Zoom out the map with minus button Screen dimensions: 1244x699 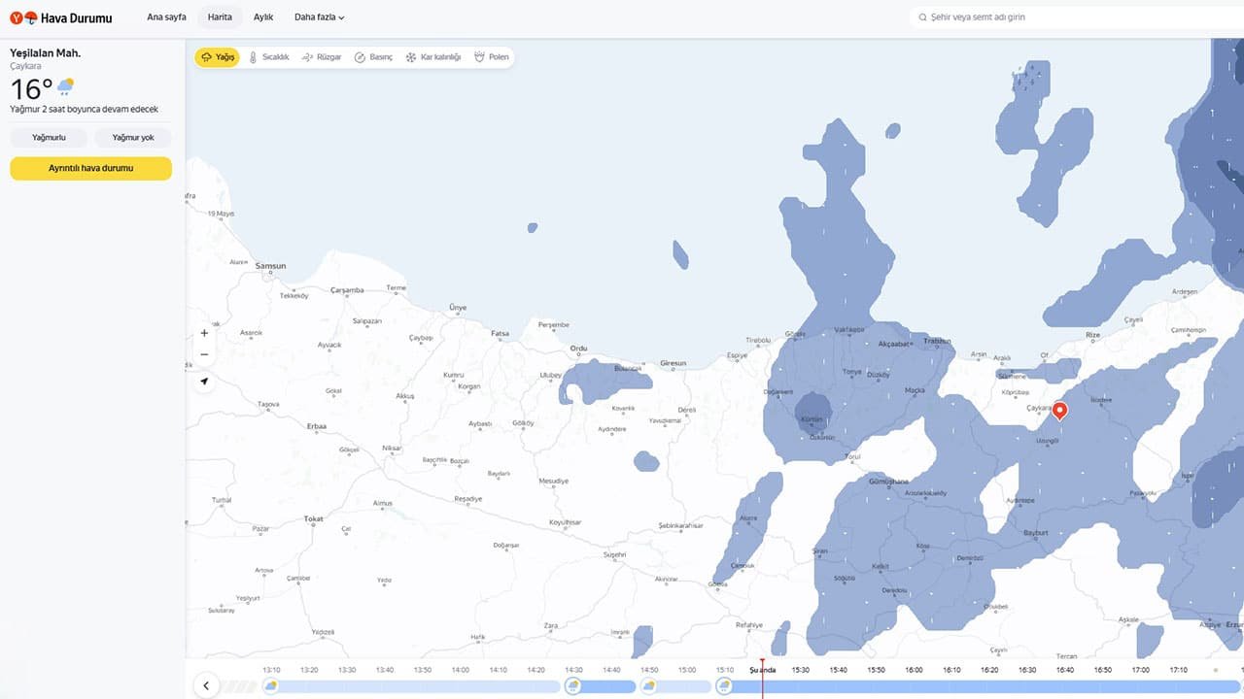tap(204, 355)
